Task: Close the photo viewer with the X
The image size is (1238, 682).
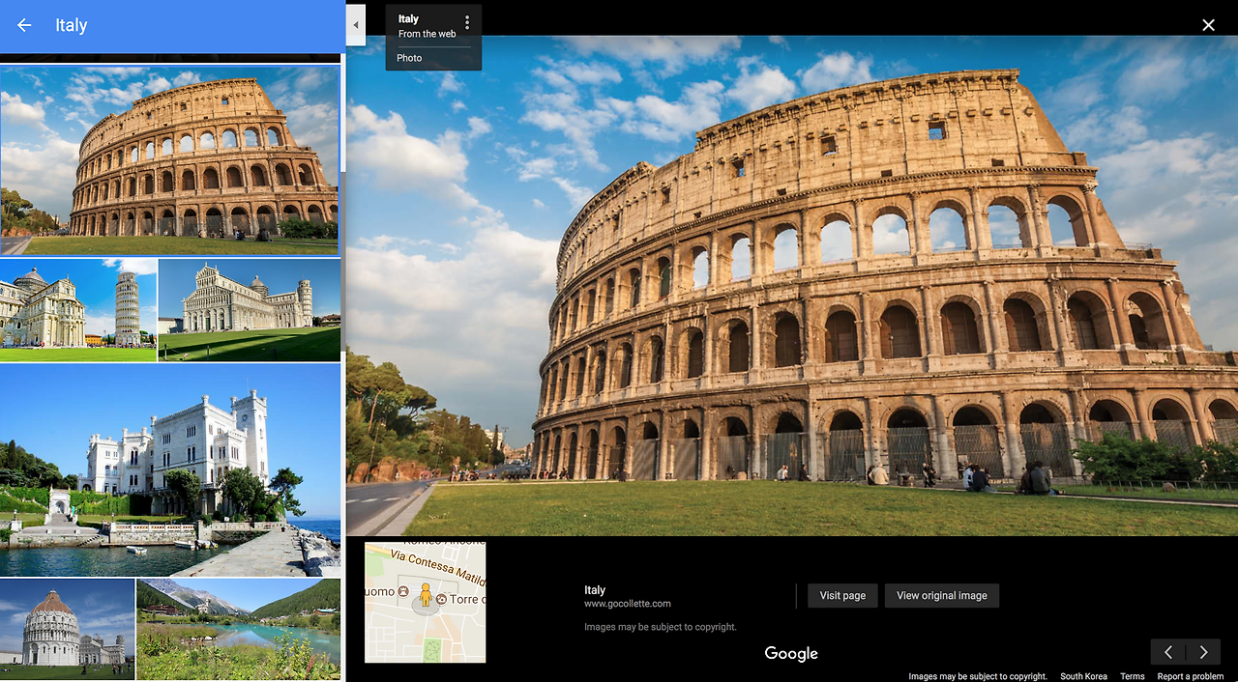Action: (1208, 25)
